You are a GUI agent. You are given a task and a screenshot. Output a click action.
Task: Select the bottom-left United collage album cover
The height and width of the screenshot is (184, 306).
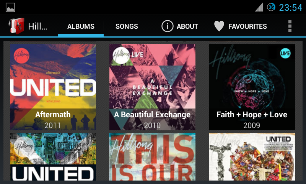point(53,157)
